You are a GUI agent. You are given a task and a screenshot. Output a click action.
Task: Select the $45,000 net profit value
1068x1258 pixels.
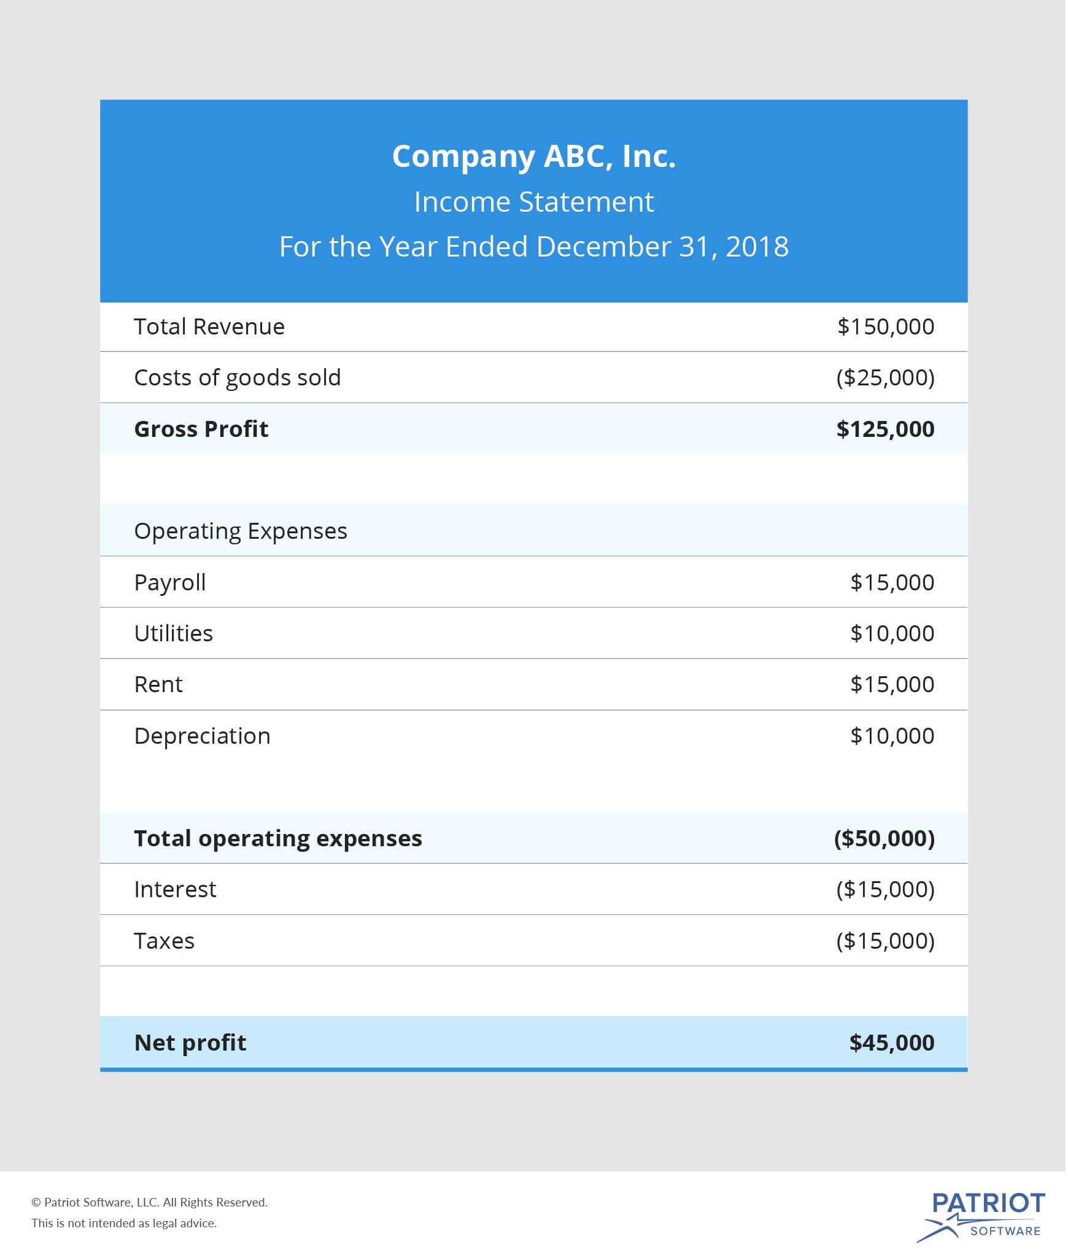point(891,1043)
